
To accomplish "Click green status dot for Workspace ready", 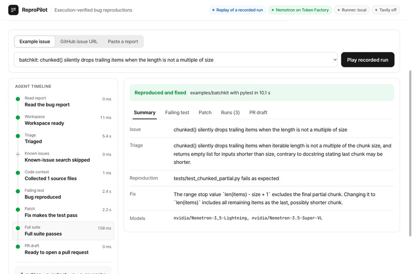I will [18, 117].
